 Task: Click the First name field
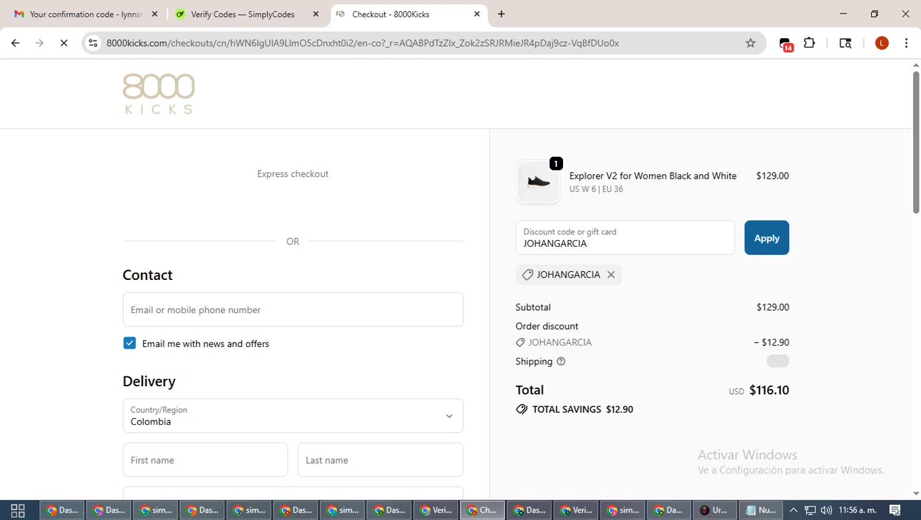[x=205, y=460]
